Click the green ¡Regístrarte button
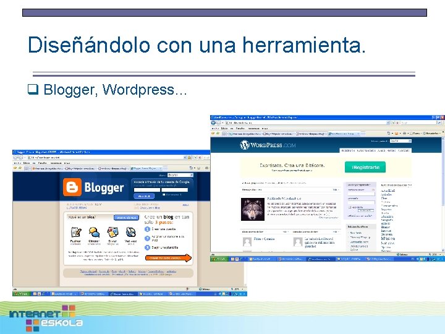 [x=365, y=167]
